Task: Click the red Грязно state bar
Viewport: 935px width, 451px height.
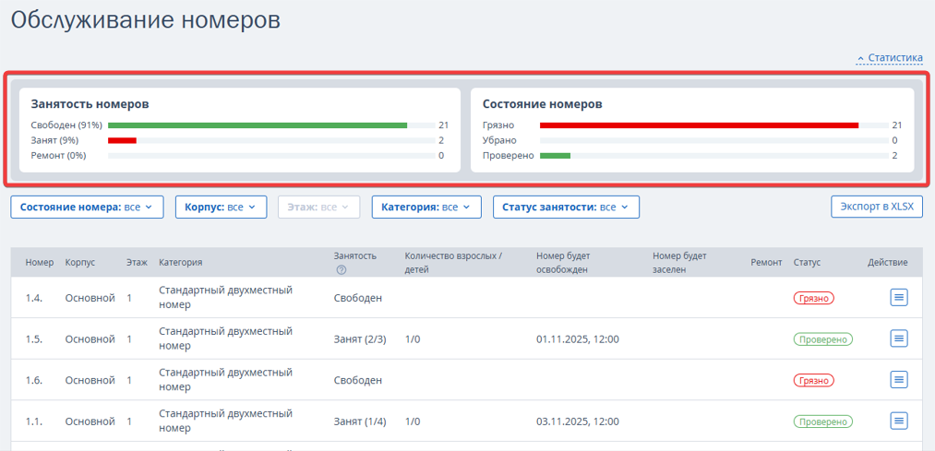Action: [x=699, y=125]
